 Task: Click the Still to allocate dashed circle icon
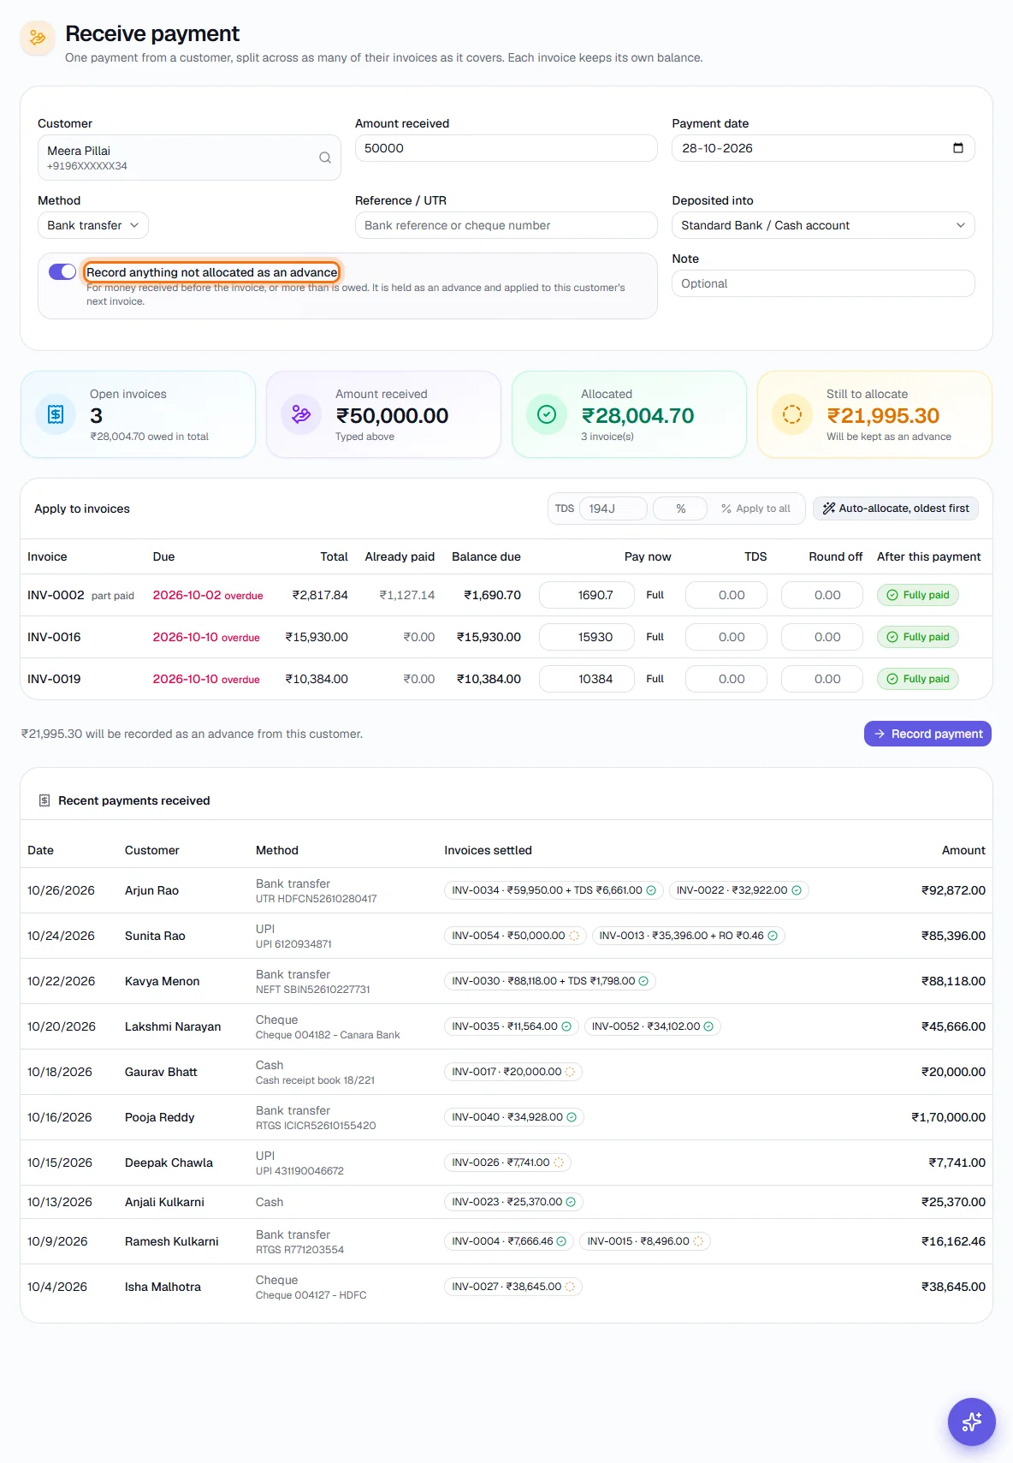[x=792, y=414]
